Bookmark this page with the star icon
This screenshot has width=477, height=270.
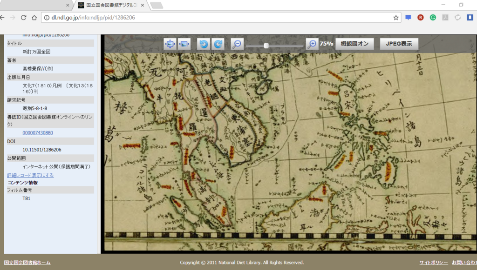point(396,18)
